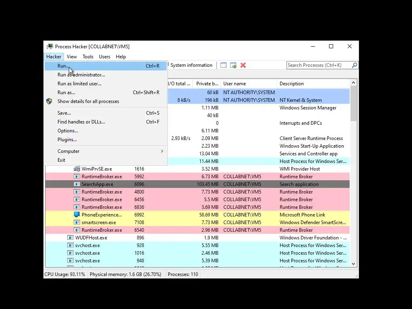Click the 58.69 MB private bytes cell
412x309 pixels.
[x=209, y=215]
